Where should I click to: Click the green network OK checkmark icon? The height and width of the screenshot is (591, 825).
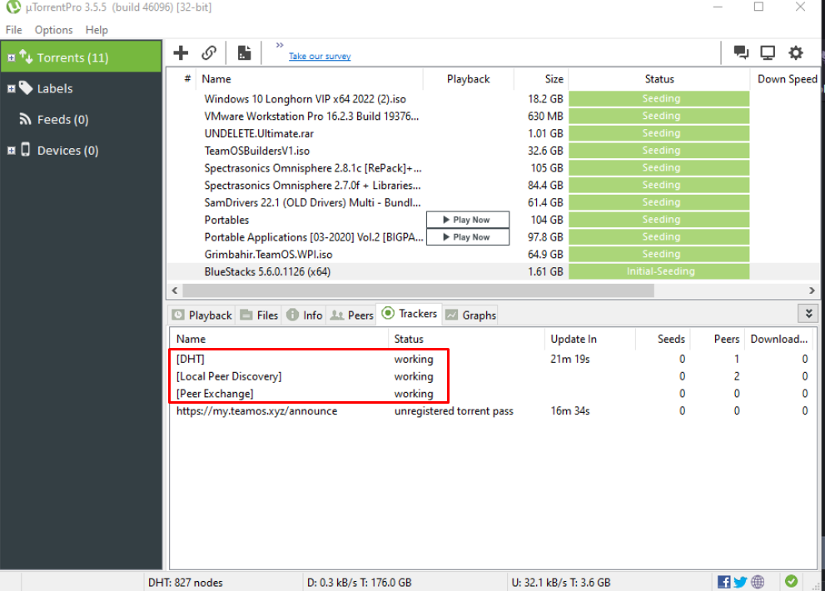click(791, 581)
